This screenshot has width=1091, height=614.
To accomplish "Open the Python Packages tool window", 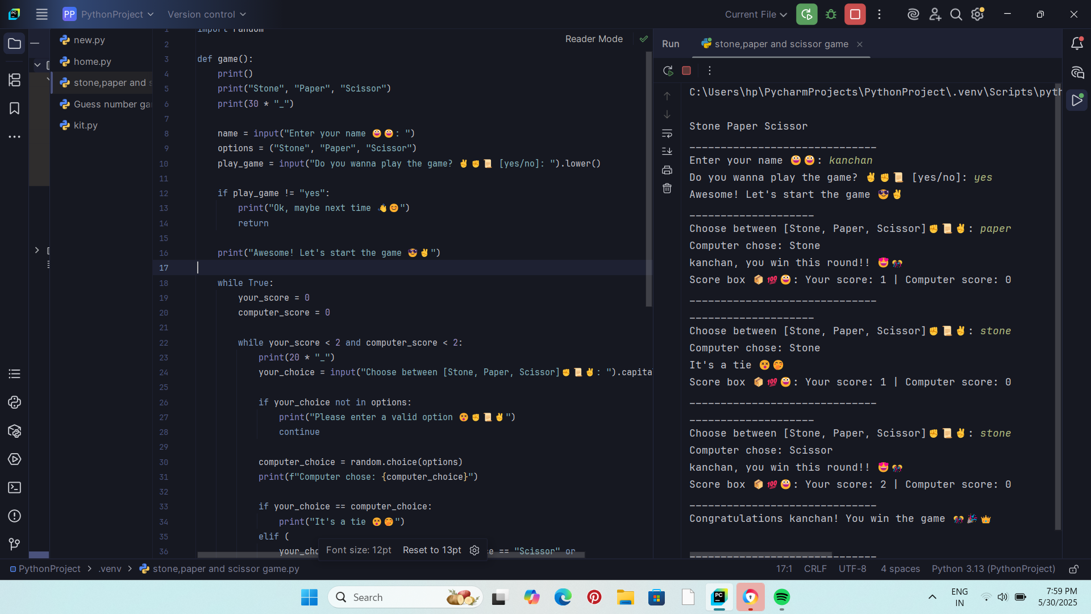I will tap(14, 431).
